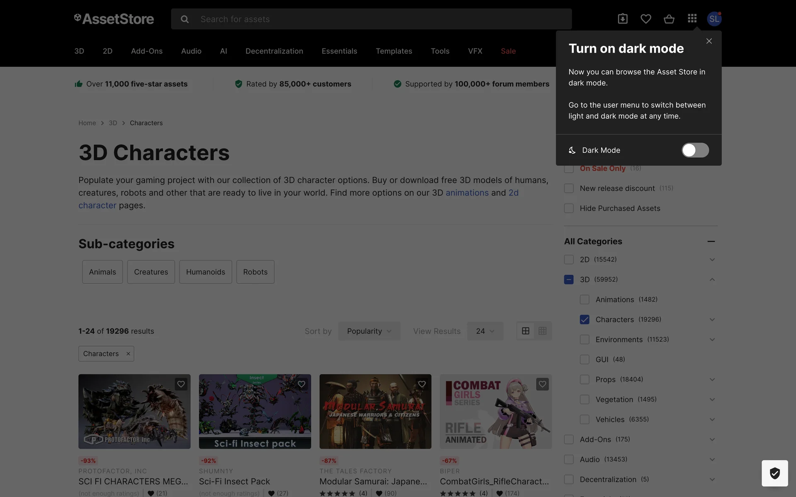
Task: Open the Sale menu item
Action: 508,51
